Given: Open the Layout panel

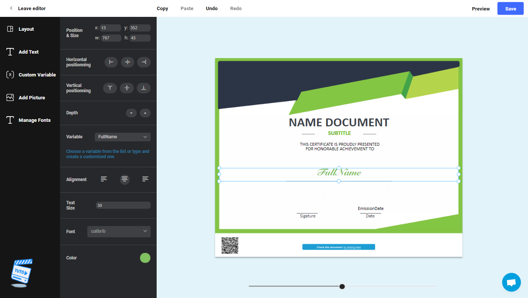Looking at the screenshot, I should coord(26,29).
